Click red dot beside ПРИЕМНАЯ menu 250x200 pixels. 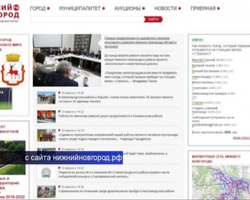pos(218,8)
